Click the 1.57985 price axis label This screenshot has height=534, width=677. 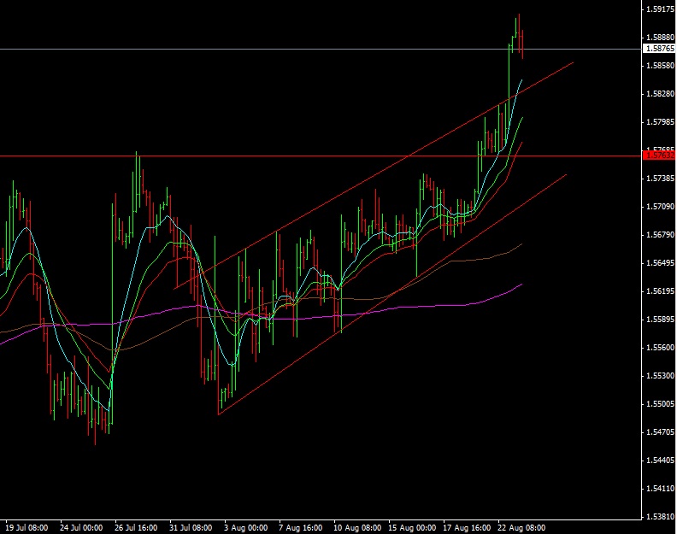pos(660,122)
